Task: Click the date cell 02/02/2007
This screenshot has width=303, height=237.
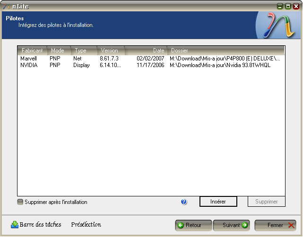Action: coord(150,59)
